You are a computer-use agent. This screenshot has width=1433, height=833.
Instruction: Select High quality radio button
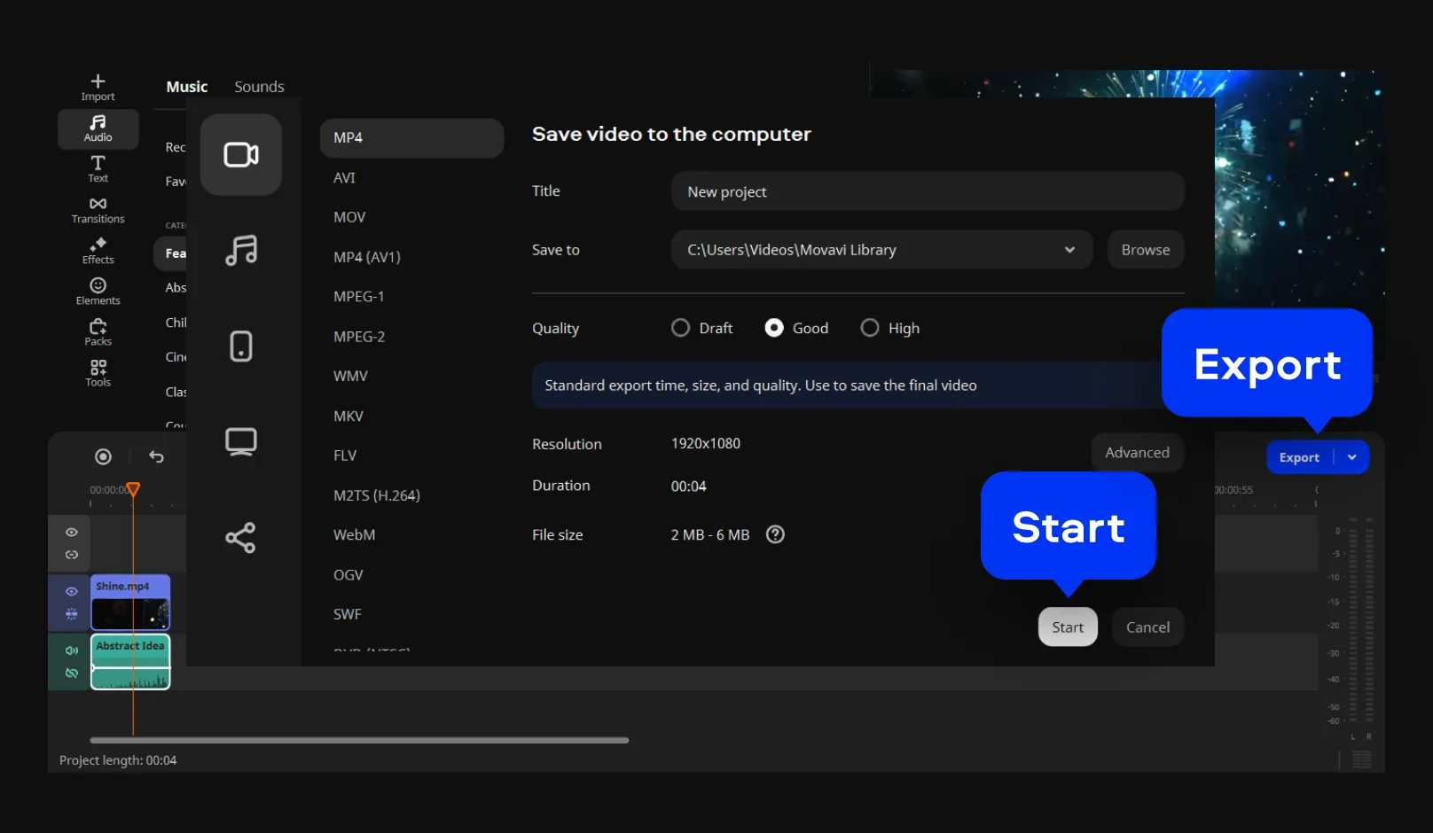[x=870, y=328]
